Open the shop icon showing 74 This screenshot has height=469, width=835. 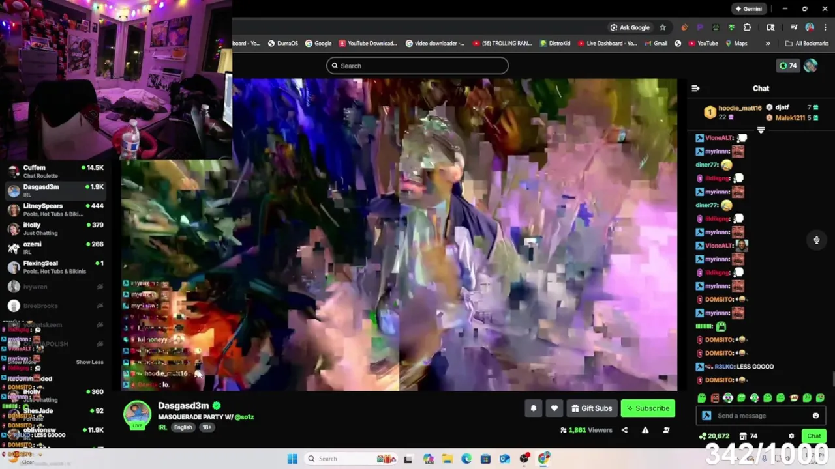(x=748, y=436)
